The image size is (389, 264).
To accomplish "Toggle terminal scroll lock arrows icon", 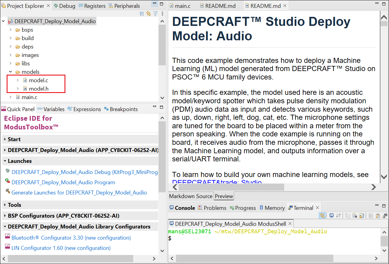I will click(x=322, y=216).
